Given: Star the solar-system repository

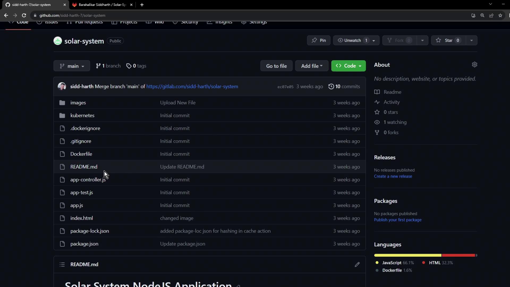Looking at the screenshot, I should 448,40.
